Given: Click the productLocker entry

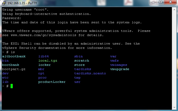Looking at the screenshot, I should (52, 82).
